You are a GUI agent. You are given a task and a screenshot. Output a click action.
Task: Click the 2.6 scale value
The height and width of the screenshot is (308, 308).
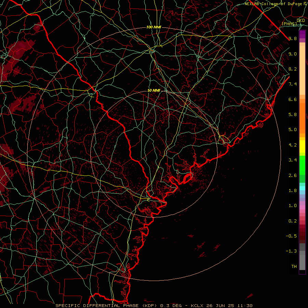(x=293, y=175)
